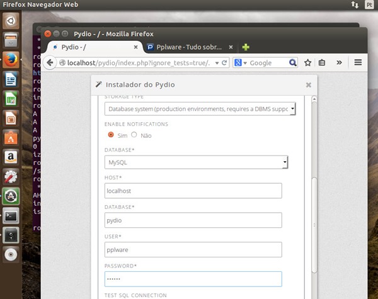378x299 pixels.
Task: Open LibreOffice Impress dock icon
Action: coord(11,118)
